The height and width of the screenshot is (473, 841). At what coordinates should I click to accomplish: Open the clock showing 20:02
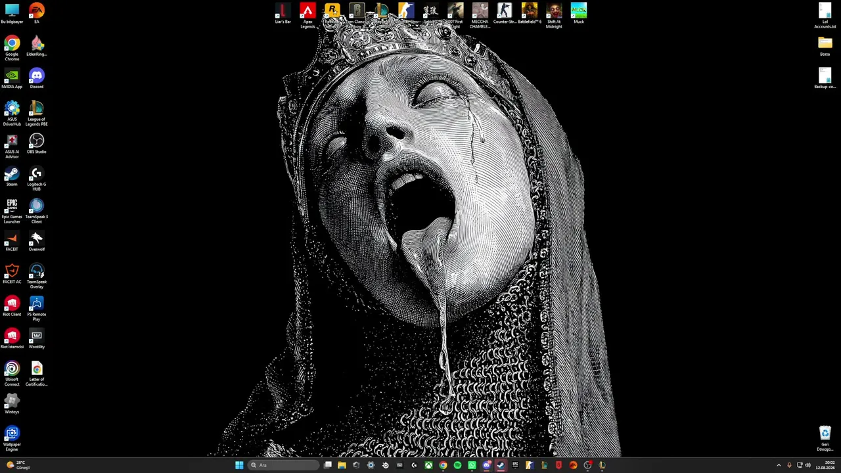tap(825, 465)
